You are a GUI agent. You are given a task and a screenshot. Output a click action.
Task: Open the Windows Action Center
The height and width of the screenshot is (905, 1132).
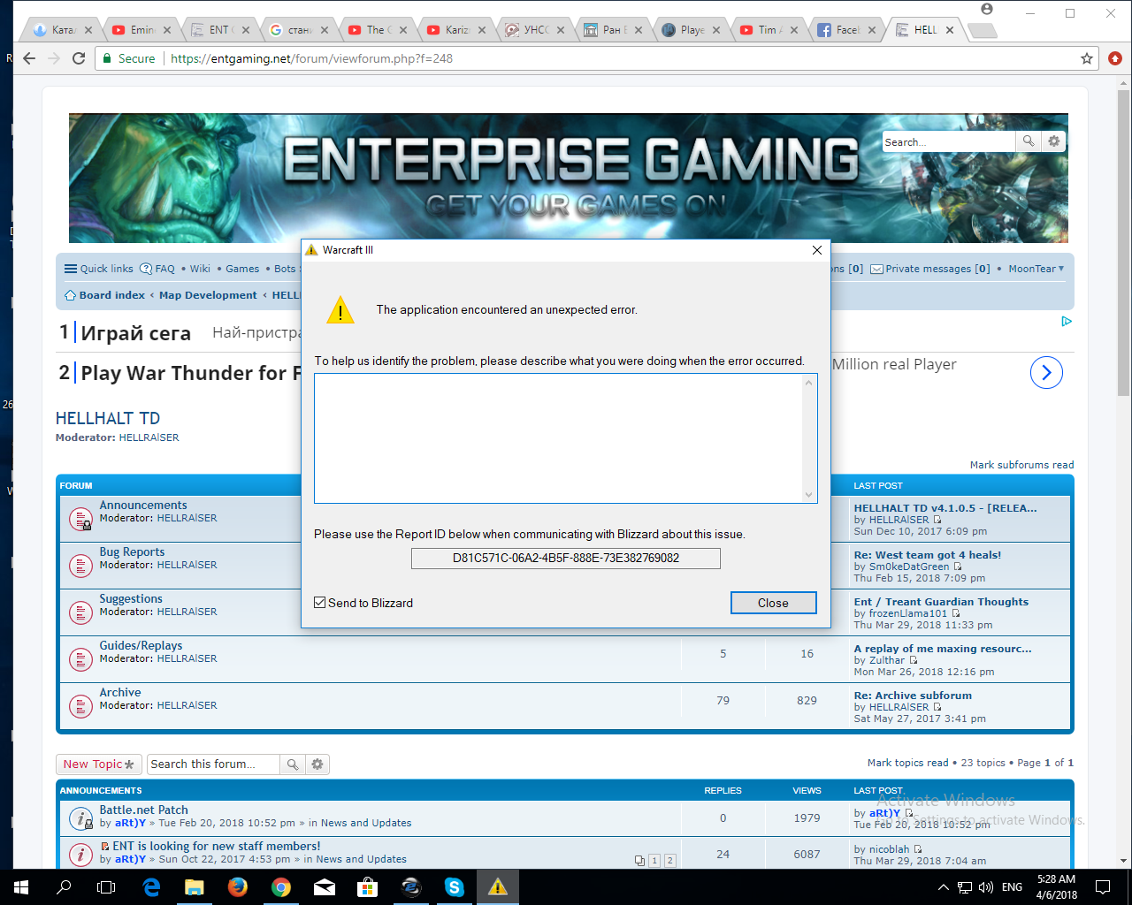pos(1103,887)
